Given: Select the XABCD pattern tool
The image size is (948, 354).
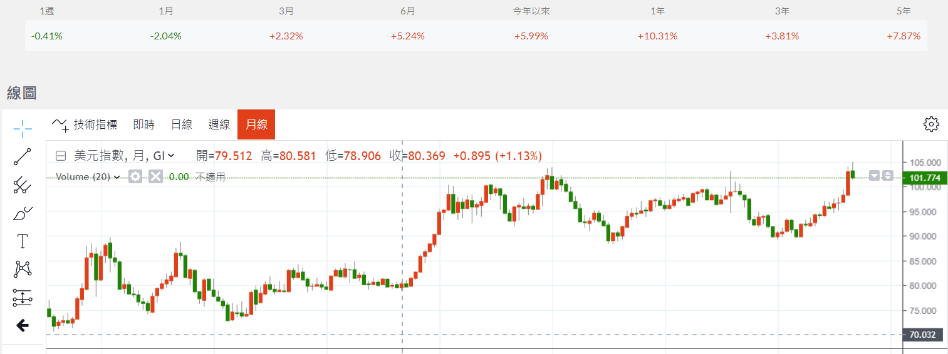Looking at the screenshot, I should [x=23, y=269].
